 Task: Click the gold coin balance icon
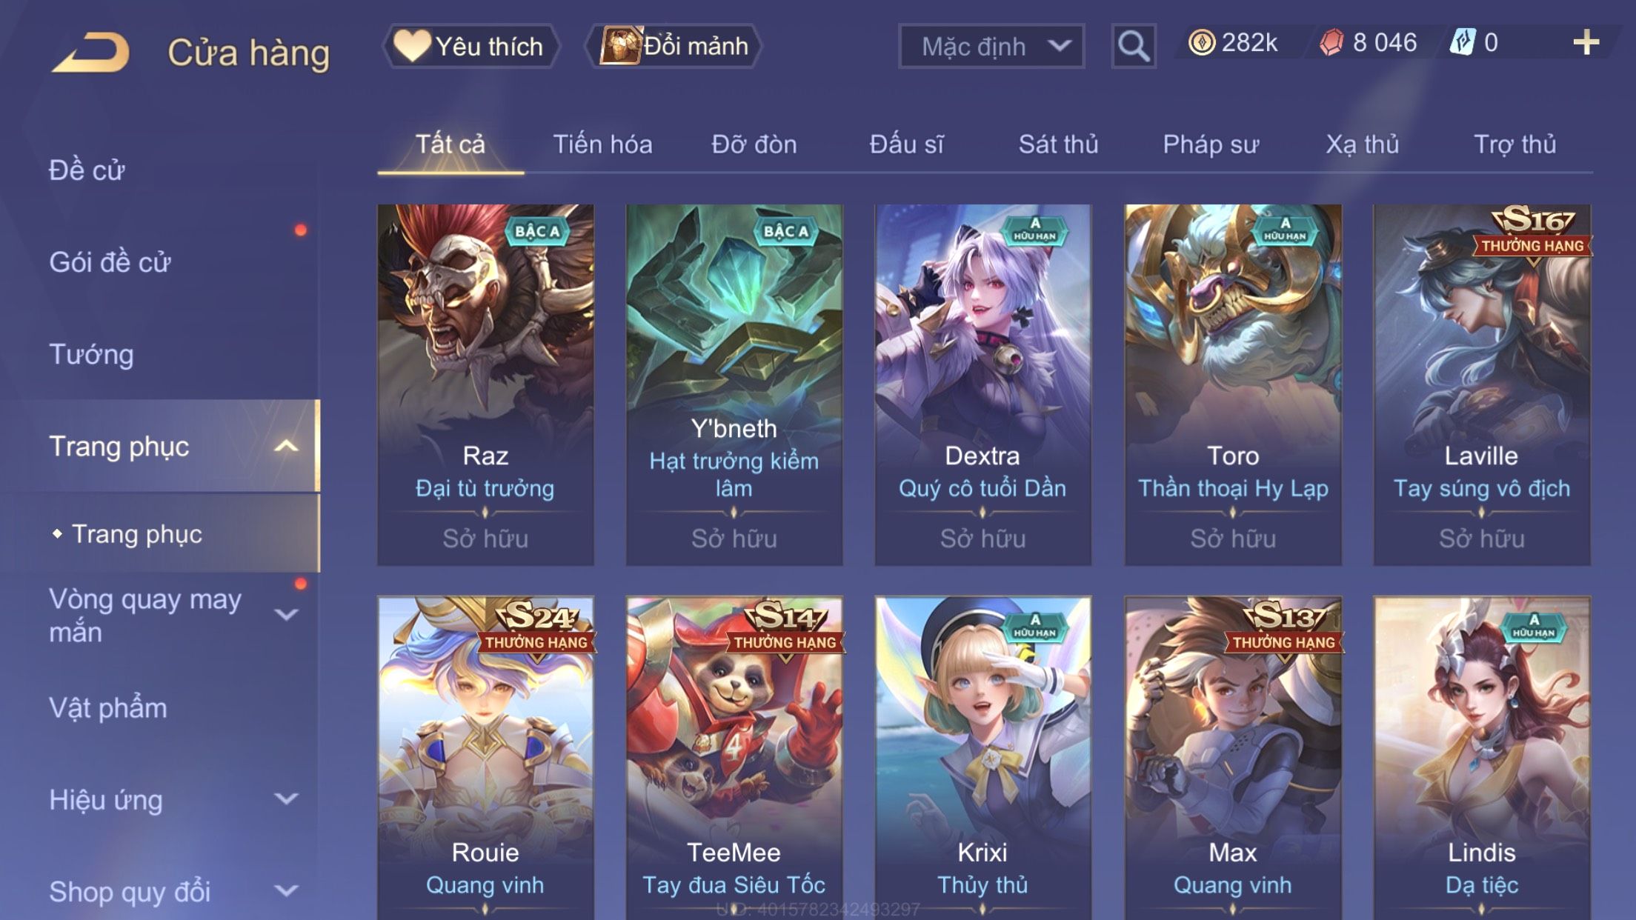1201,42
